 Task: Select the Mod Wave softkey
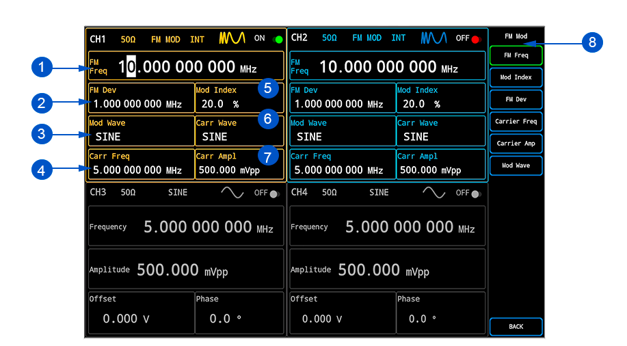(516, 165)
